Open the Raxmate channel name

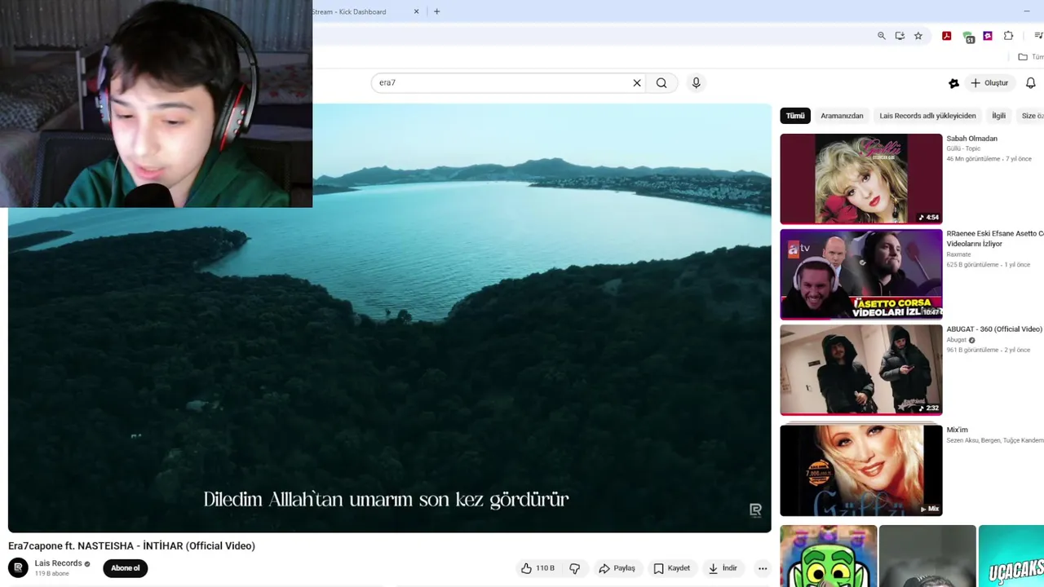click(x=958, y=254)
